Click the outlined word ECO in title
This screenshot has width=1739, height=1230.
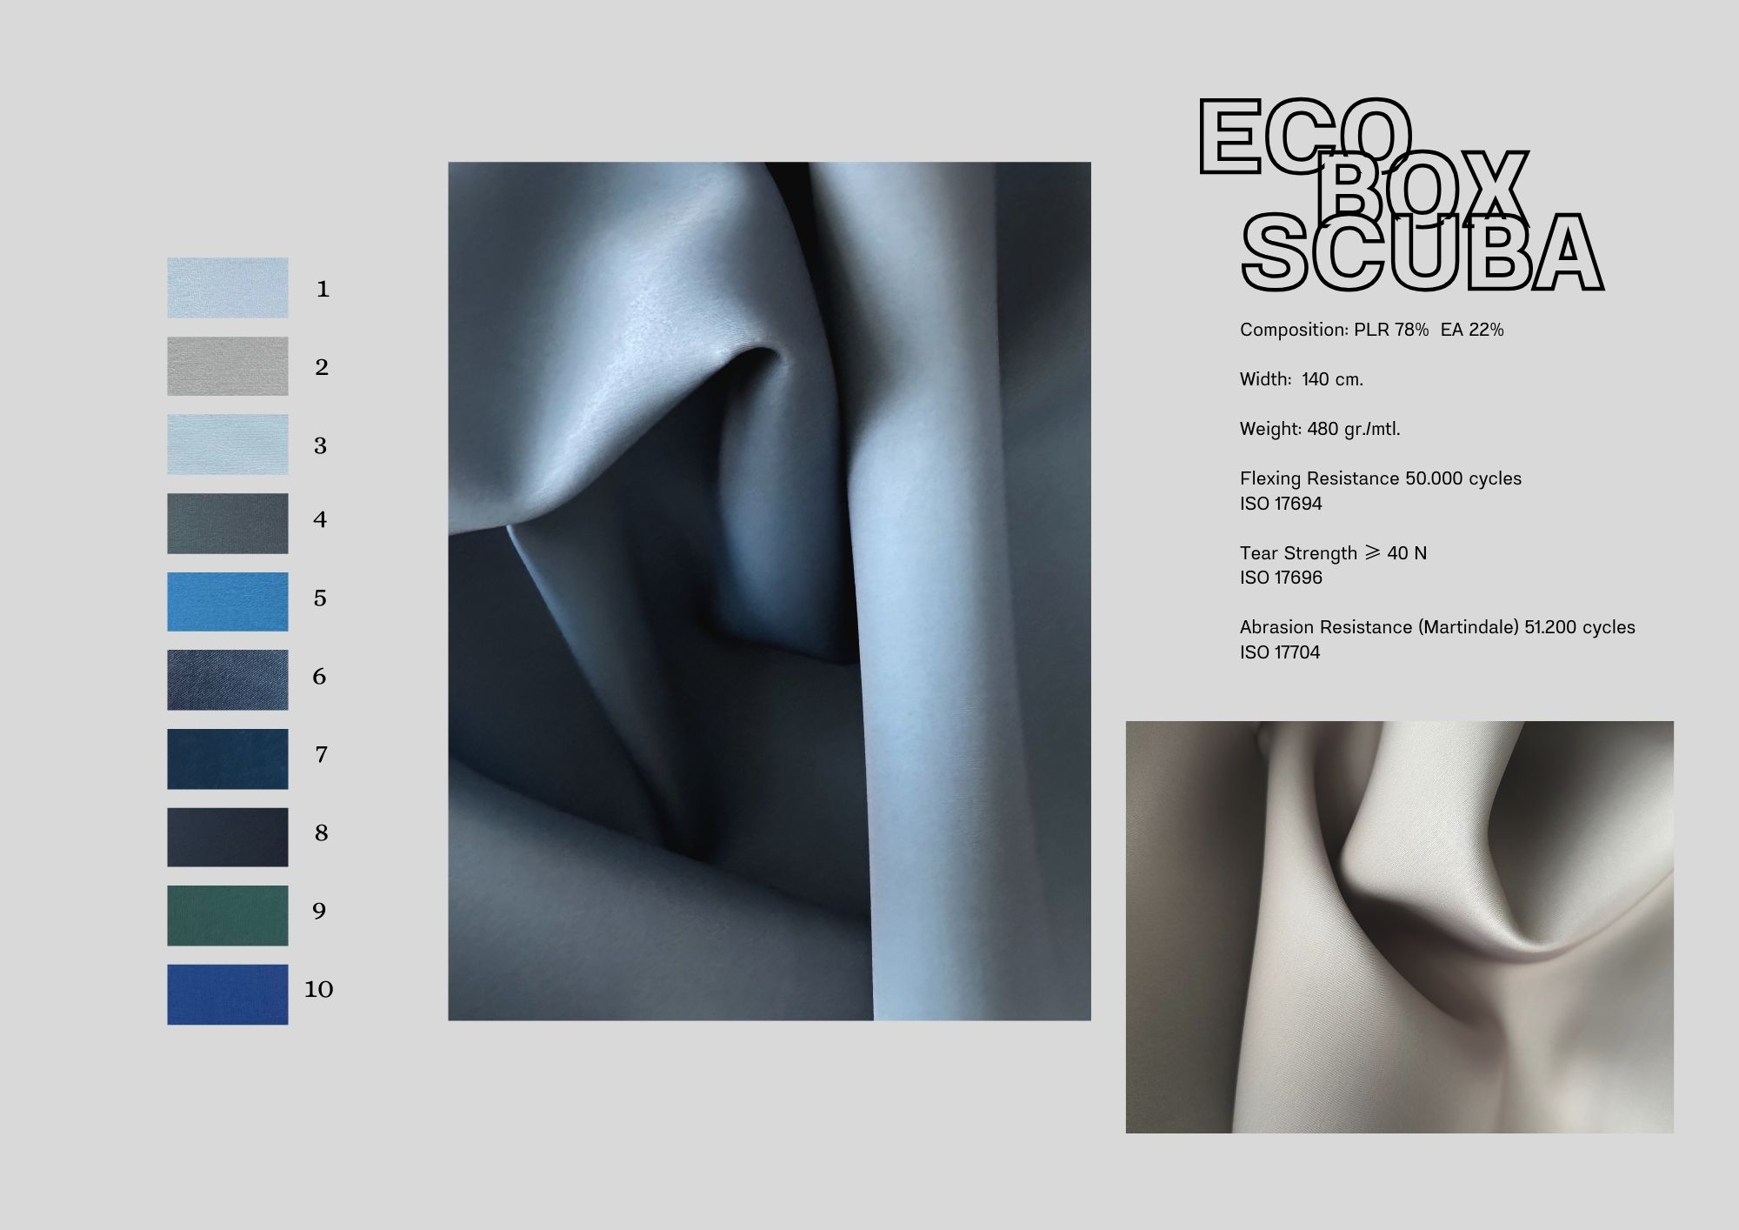1304,137
